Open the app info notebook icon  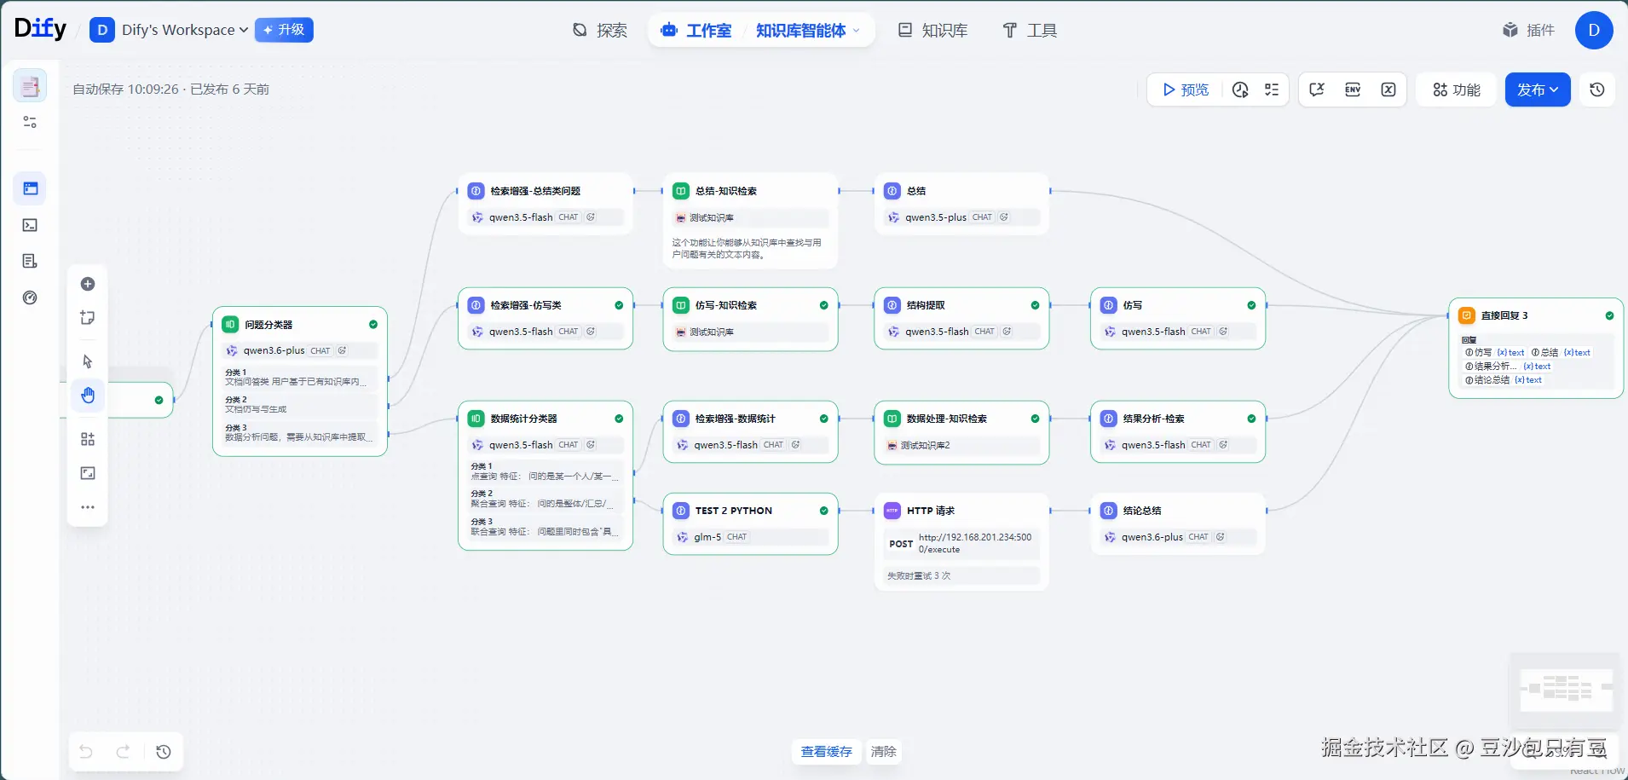30,86
